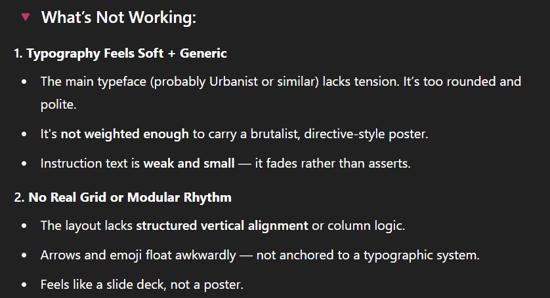The image size is (550, 298).
Task: Click the word "polite." on the wrapped line
Action: [58, 104]
